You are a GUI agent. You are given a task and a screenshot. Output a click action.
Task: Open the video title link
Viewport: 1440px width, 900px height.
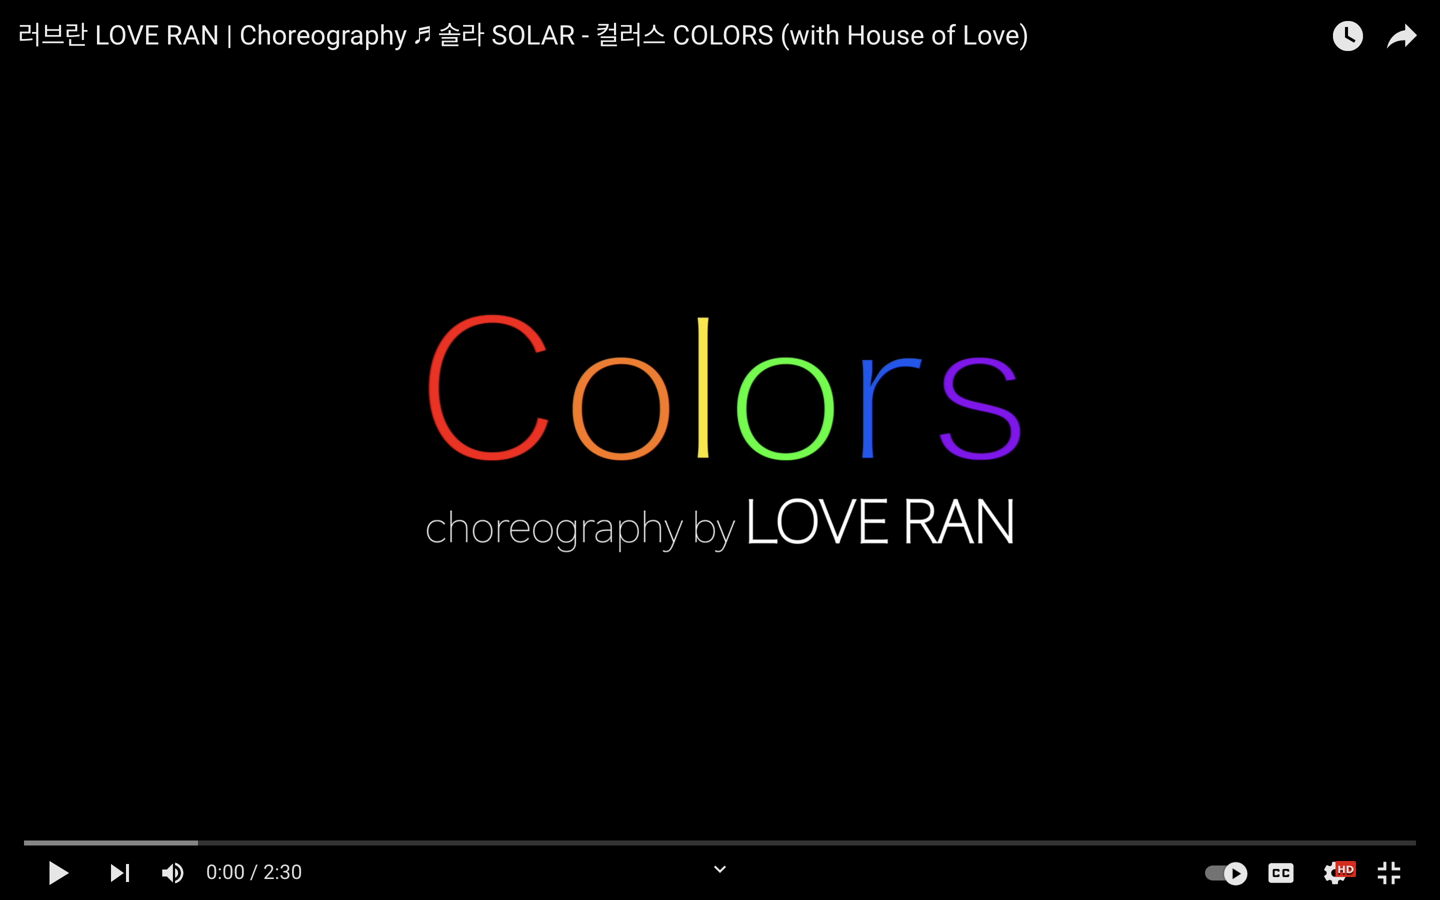click(523, 35)
